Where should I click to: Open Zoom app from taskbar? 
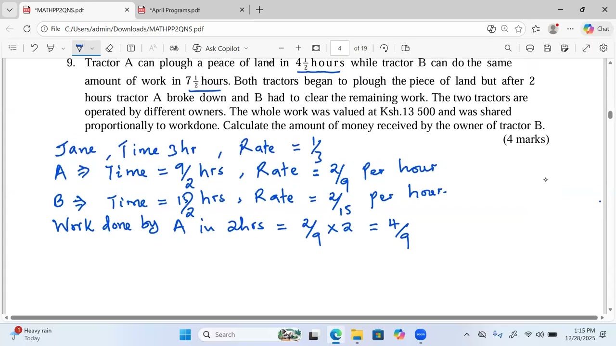tap(421, 334)
